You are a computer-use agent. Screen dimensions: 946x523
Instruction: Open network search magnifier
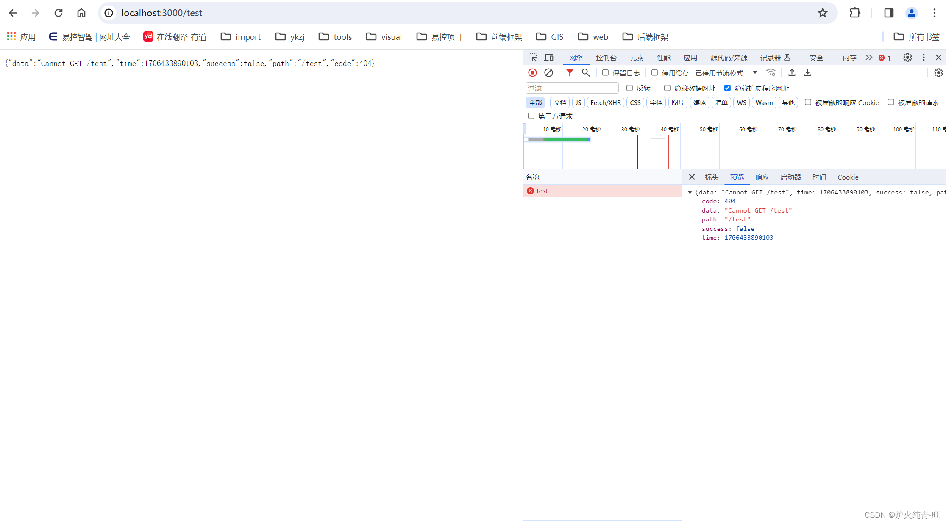(x=586, y=73)
